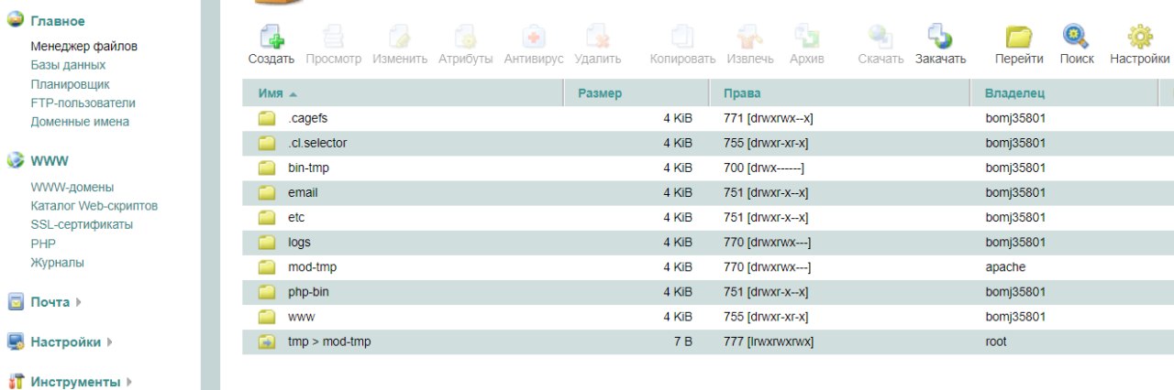The width and height of the screenshot is (1174, 390).
Task: Click the Просмотр toolbar icon
Action: coord(334,37)
